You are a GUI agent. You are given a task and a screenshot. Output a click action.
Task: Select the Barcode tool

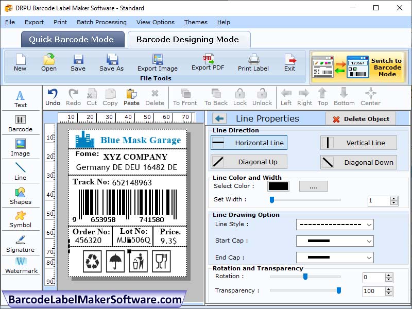tap(21, 124)
